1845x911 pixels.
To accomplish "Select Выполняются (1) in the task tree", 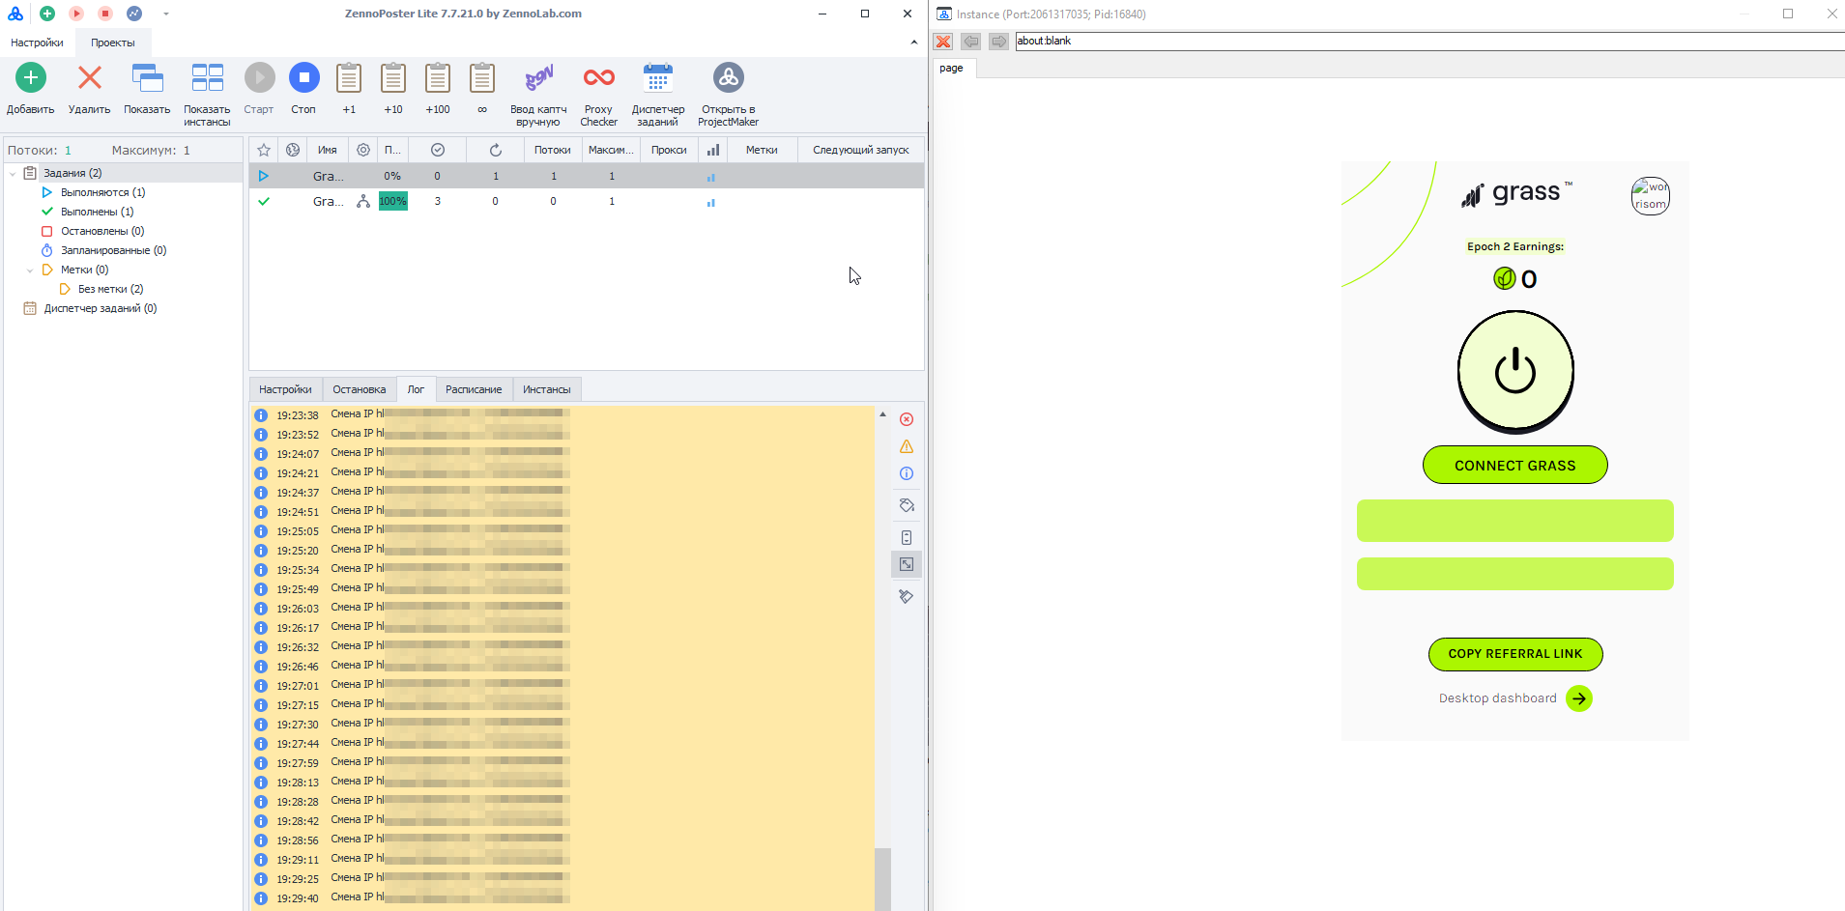I will tap(102, 192).
